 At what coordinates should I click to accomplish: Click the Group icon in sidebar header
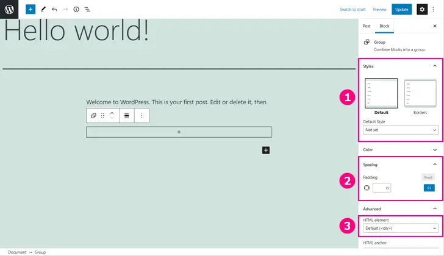[x=367, y=42]
